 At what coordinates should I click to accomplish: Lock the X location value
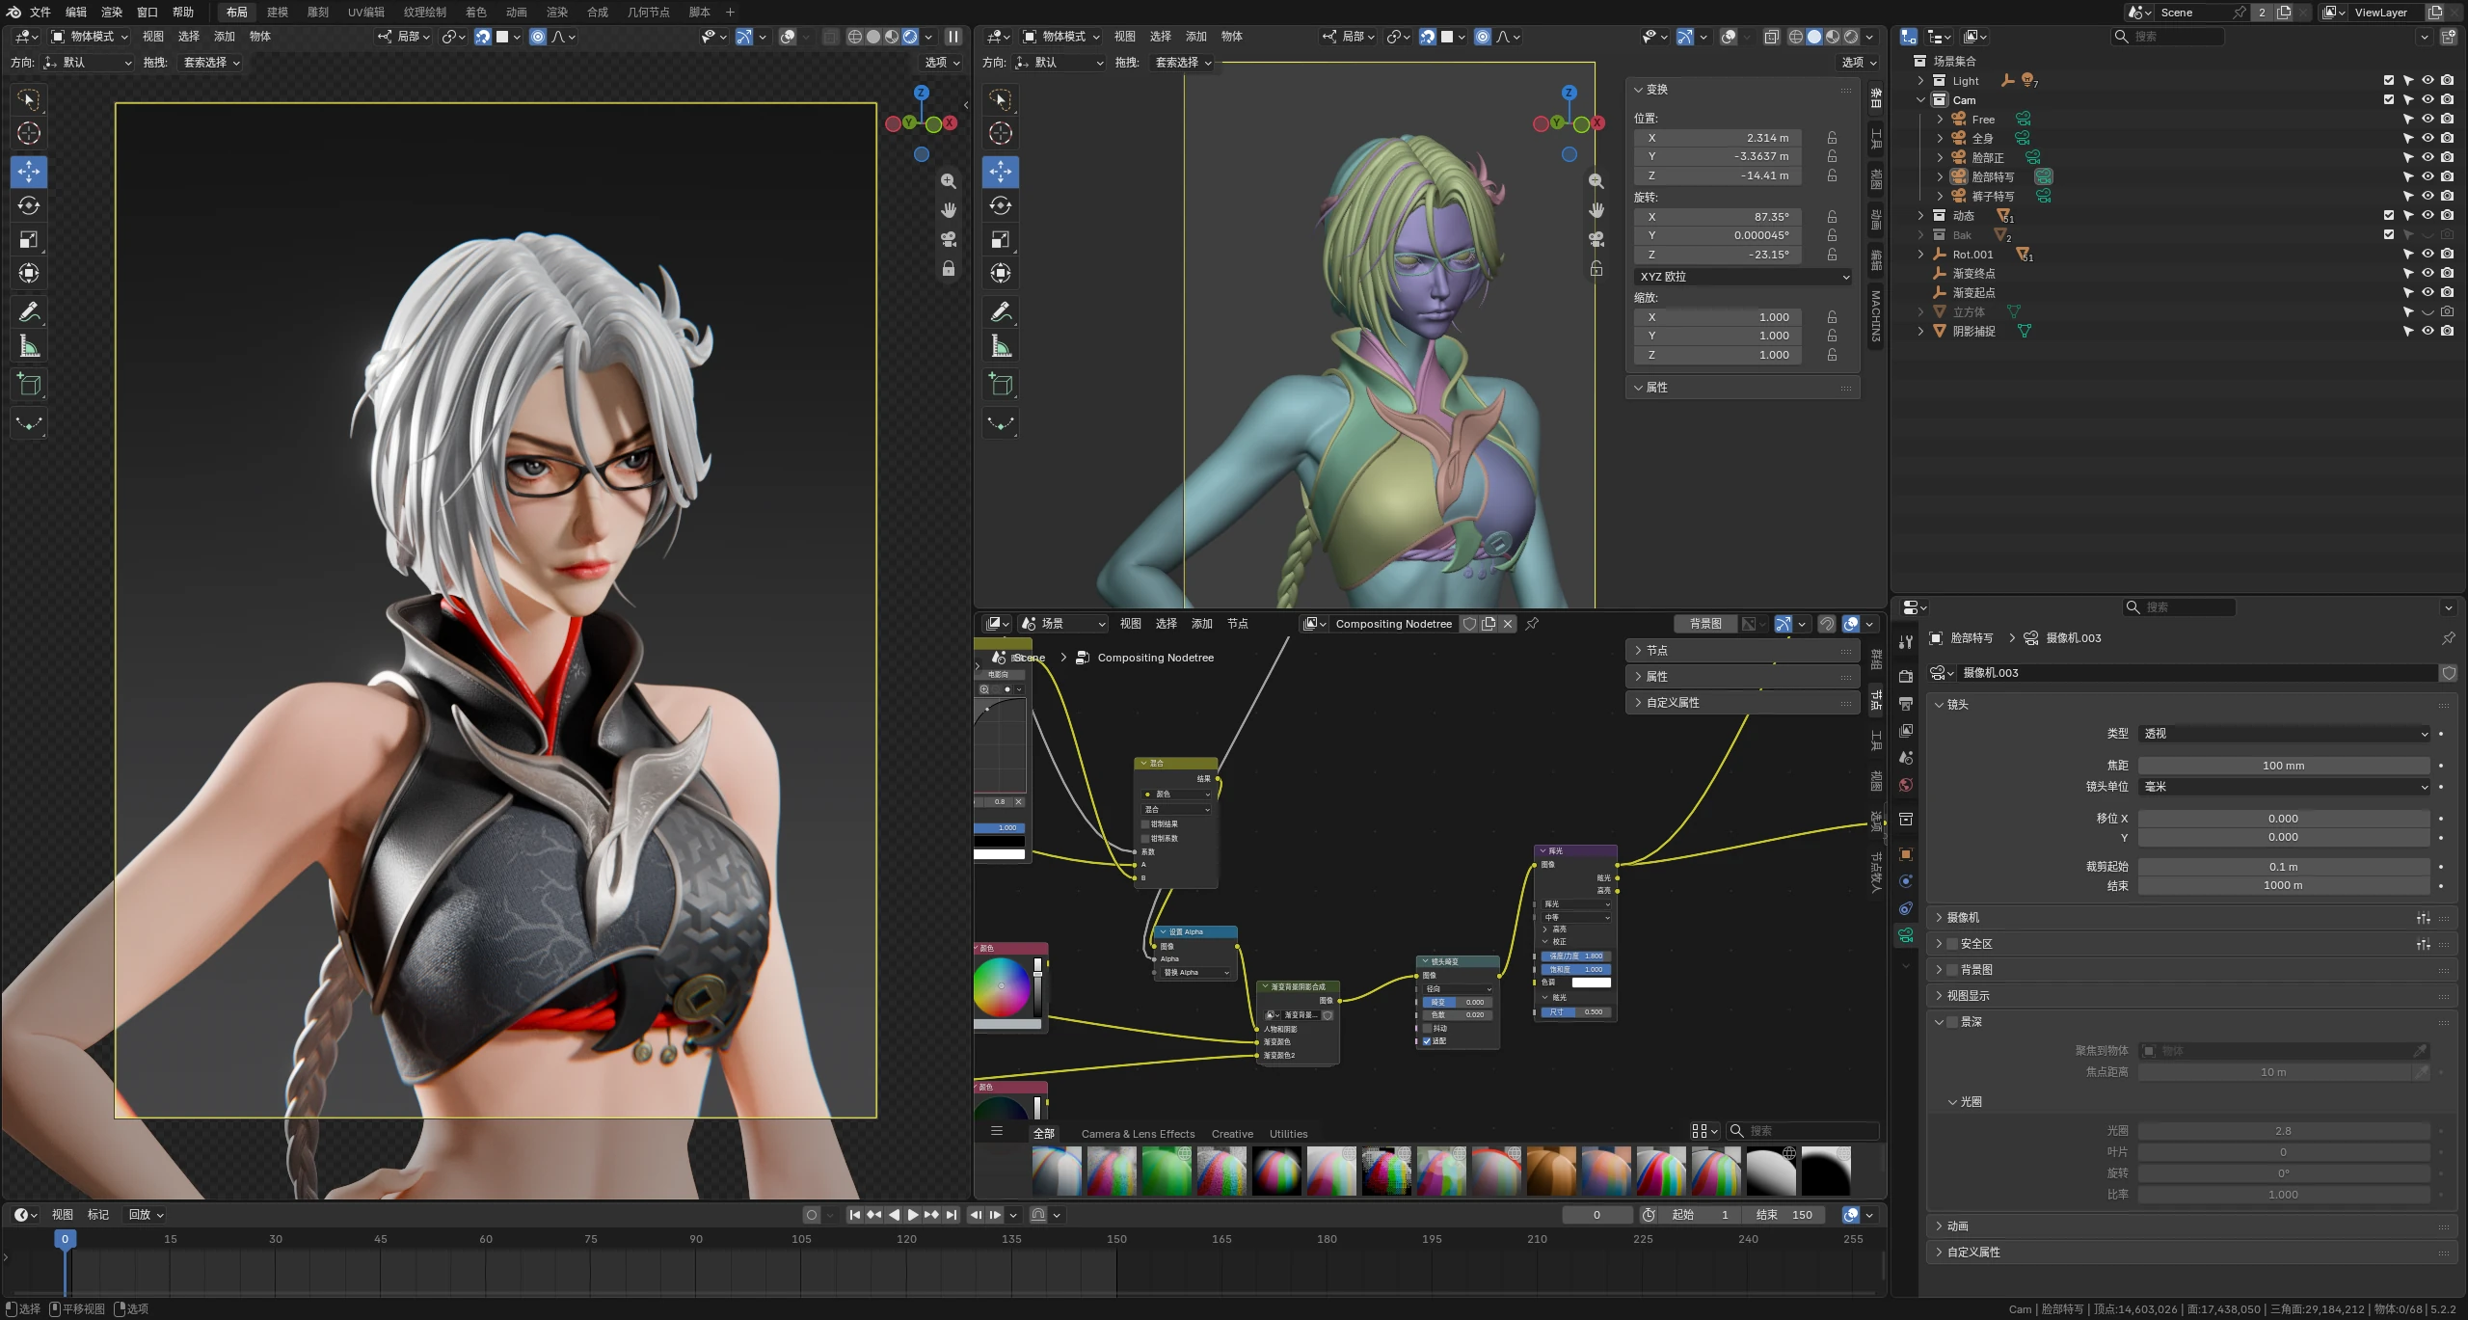click(x=1832, y=138)
